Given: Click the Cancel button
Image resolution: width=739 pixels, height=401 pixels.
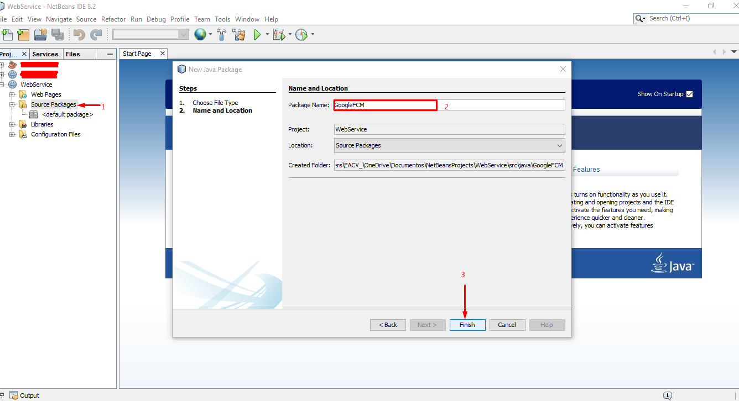Looking at the screenshot, I should [x=507, y=325].
